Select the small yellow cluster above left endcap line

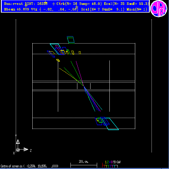58,60
